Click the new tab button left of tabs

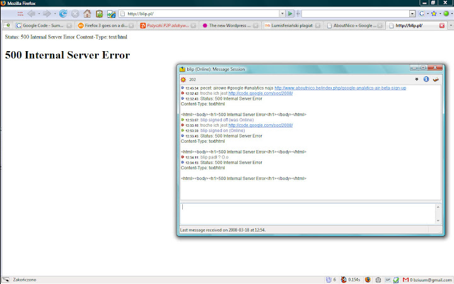coord(7,25)
